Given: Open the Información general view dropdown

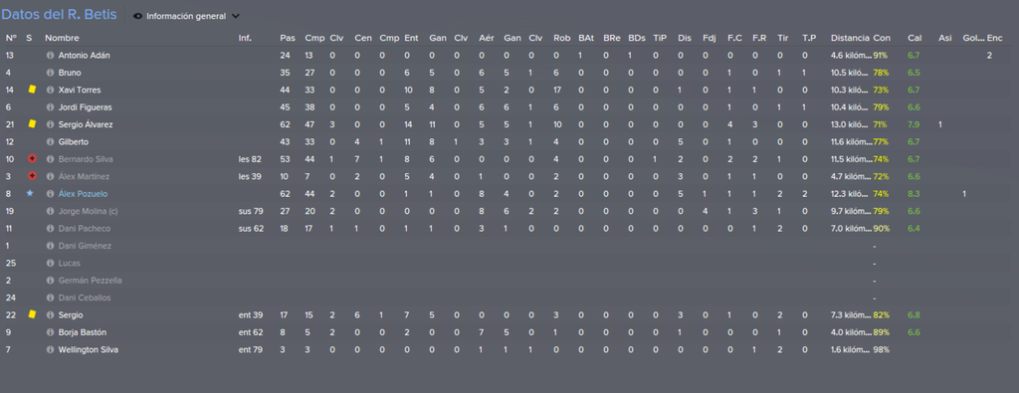Looking at the screenshot, I should (x=186, y=16).
